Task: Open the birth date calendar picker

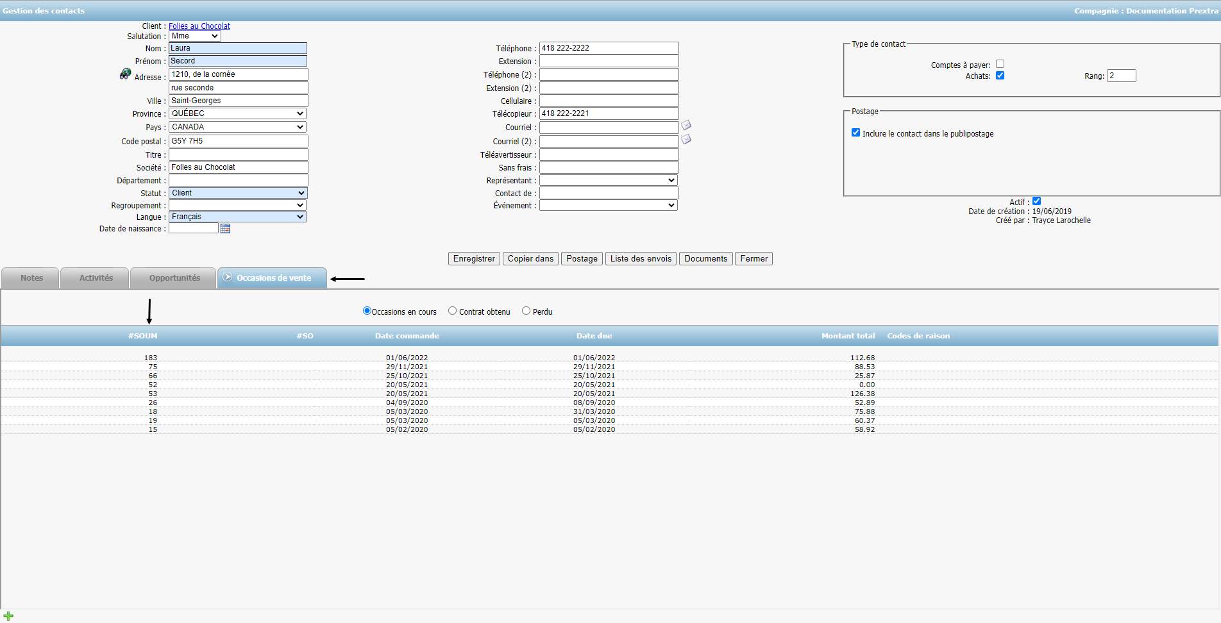Action: 225,229
